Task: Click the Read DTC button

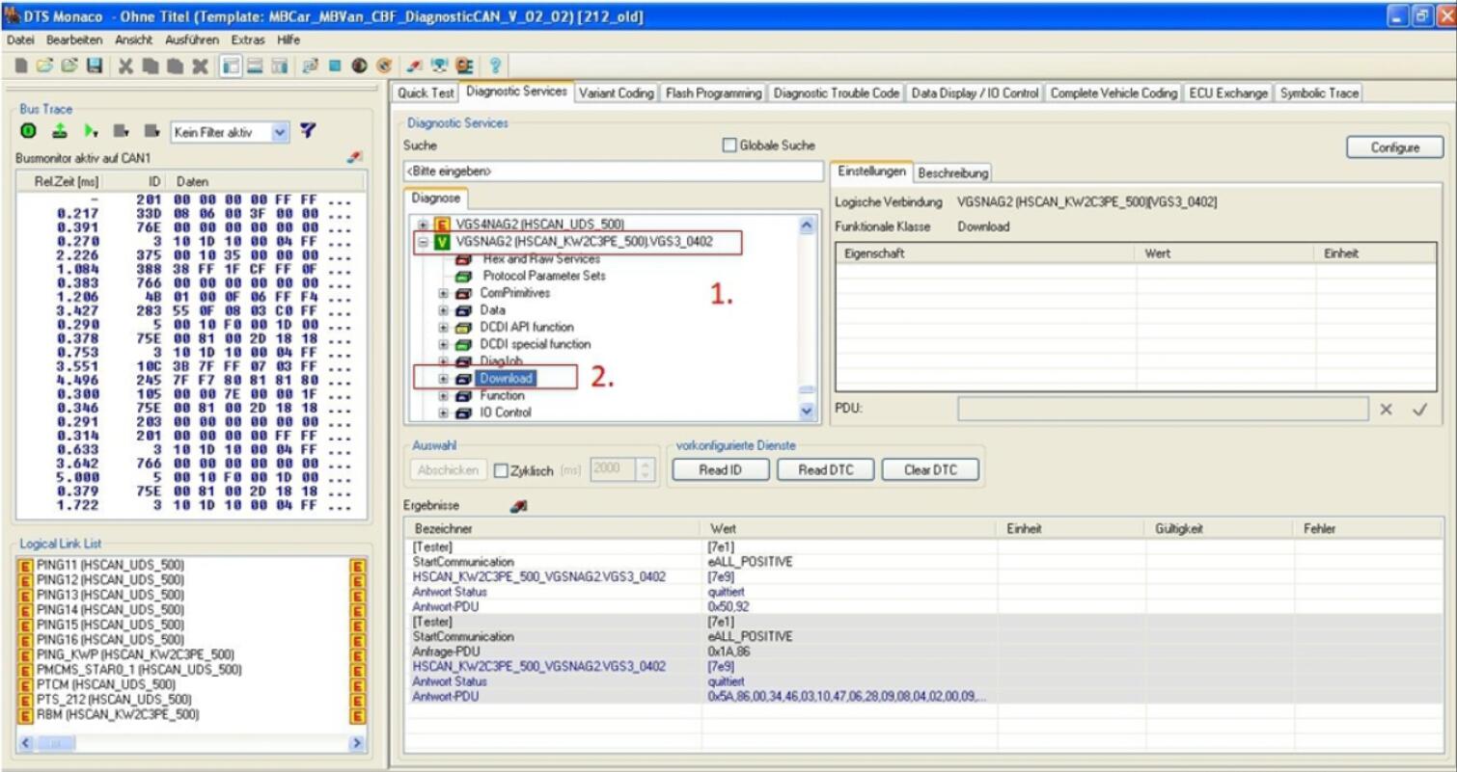Action: [x=825, y=470]
